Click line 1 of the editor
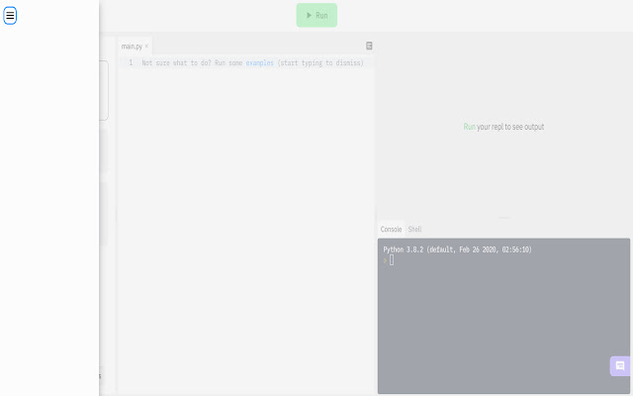This screenshot has height=396, width=633. click(x=246, y=63)
